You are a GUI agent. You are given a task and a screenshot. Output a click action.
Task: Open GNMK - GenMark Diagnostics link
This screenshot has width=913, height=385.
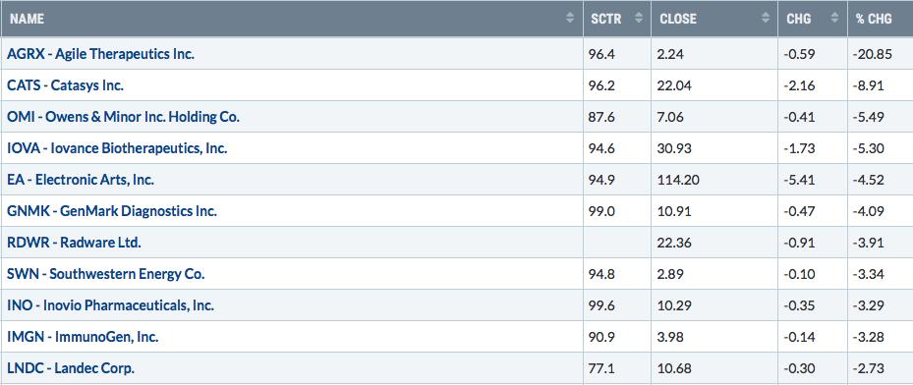tap(112, 211)
